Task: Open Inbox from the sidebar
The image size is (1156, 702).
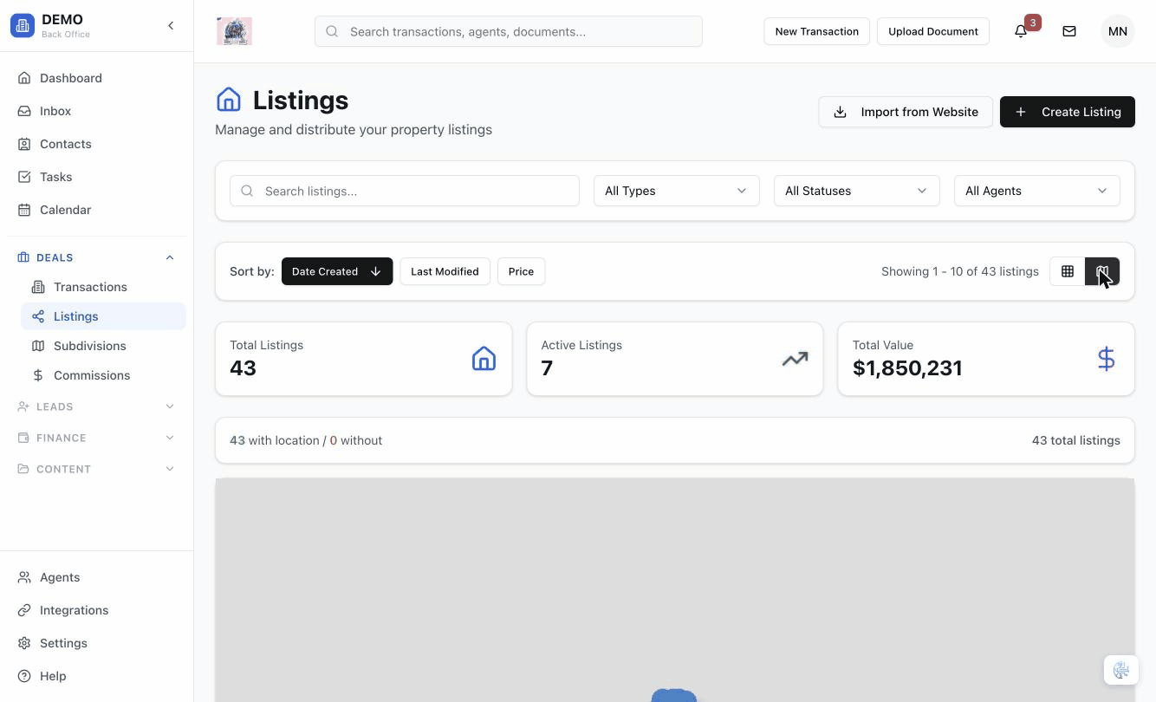Action: click(97, 111)
